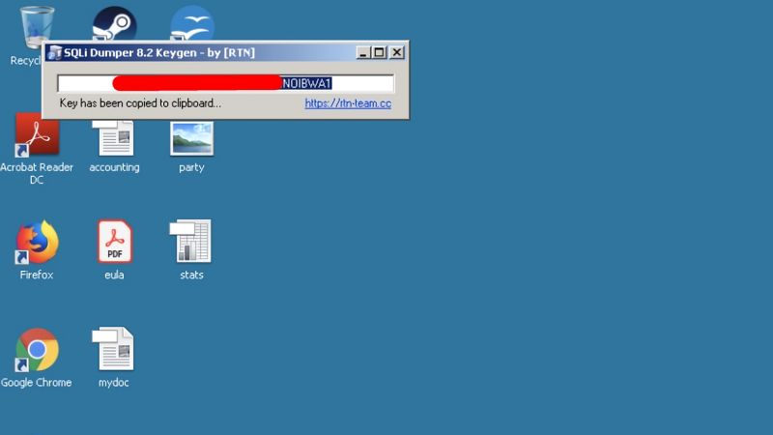Click the keygen window title icon
This screenshot has height=435, width=773.
pyautogui.click(x=54, y=53)
